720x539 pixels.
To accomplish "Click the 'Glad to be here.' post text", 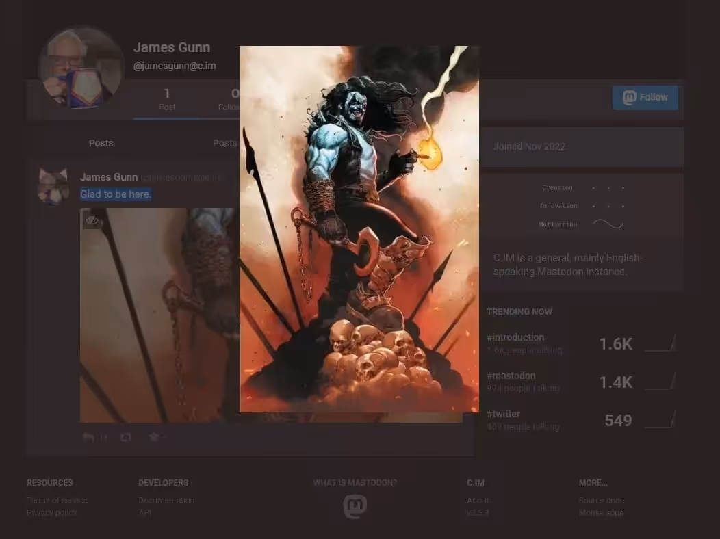I will click(x=115, y=194).
